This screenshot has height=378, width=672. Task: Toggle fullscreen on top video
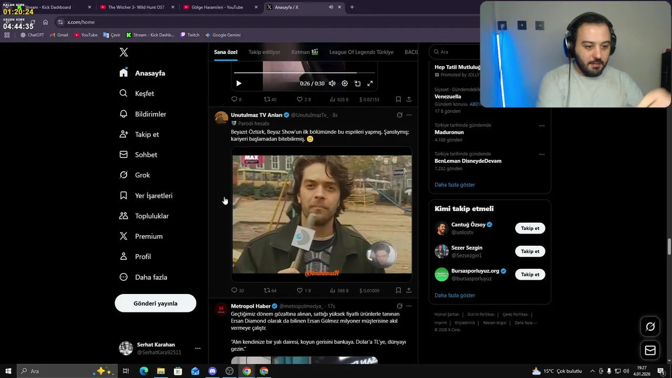tap(370, 83)
